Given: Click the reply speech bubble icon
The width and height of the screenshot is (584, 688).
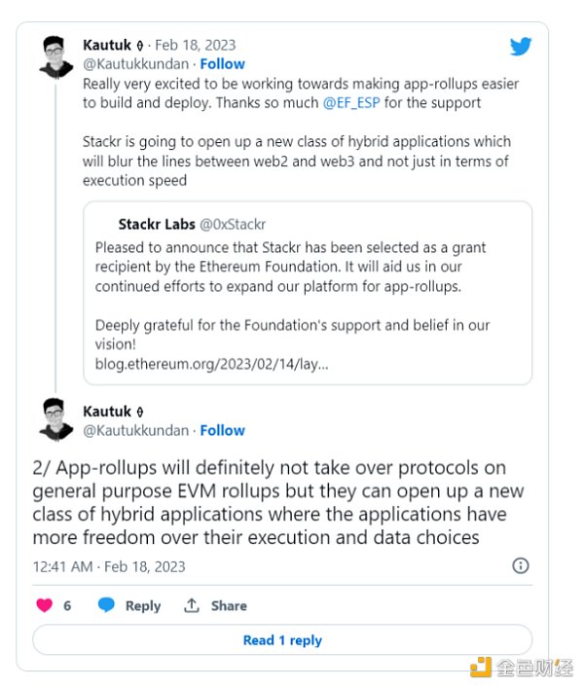Looking at the screenshot, I should 106,605.
